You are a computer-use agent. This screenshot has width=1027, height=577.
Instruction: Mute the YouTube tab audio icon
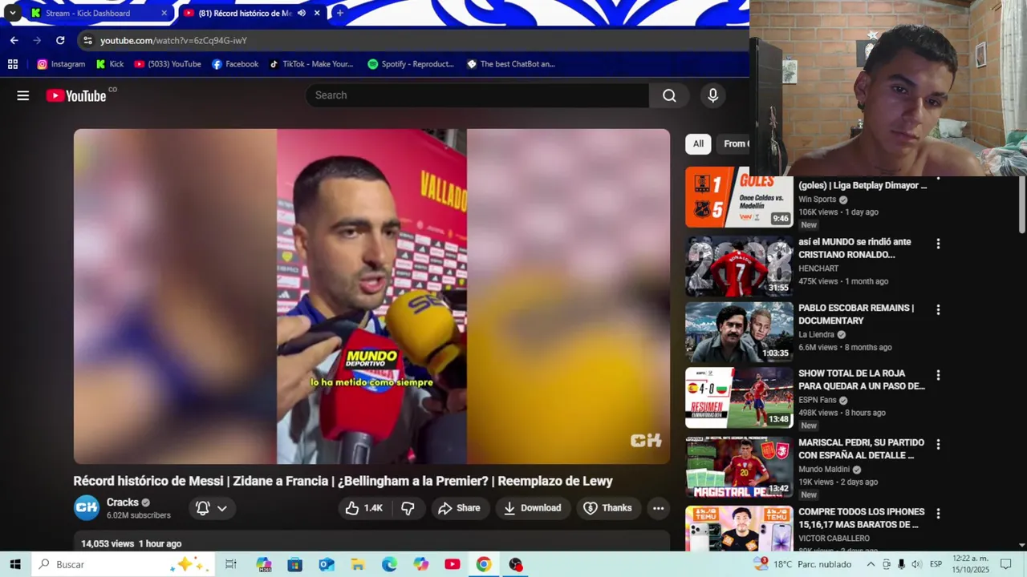click(x=302, y=14)
